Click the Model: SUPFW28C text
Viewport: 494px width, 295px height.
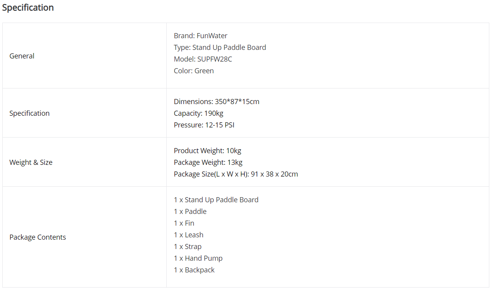(x=203, y=59)
